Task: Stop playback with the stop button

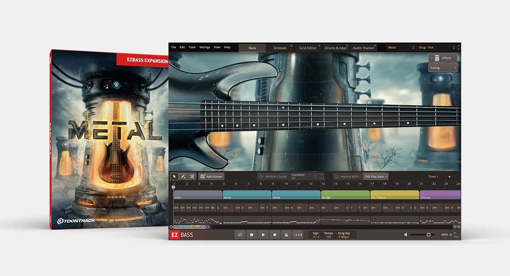Action: (x=252, y=234)
